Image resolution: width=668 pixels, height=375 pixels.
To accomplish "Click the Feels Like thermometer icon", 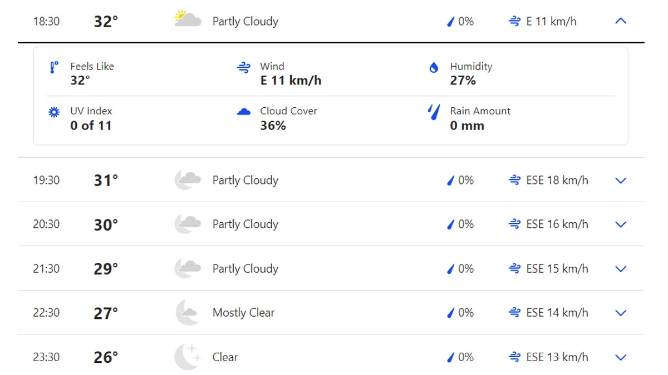I will (54, 68).
